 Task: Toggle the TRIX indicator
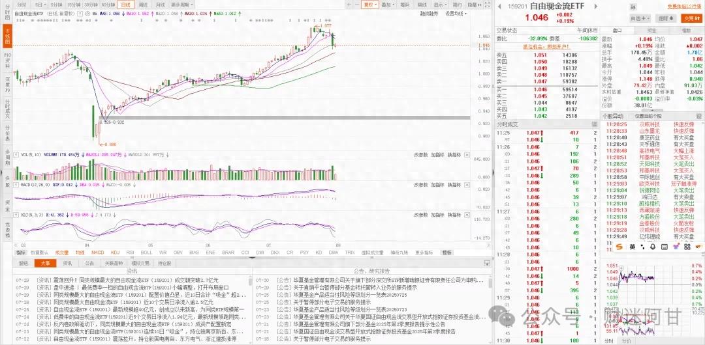click(x=349, y=253)
